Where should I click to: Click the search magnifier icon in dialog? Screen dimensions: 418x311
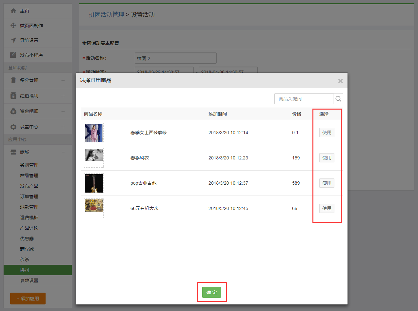(x=338, y=99)
